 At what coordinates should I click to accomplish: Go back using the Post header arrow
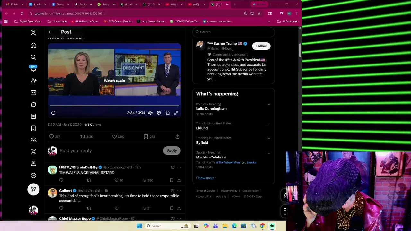(50, 32)
